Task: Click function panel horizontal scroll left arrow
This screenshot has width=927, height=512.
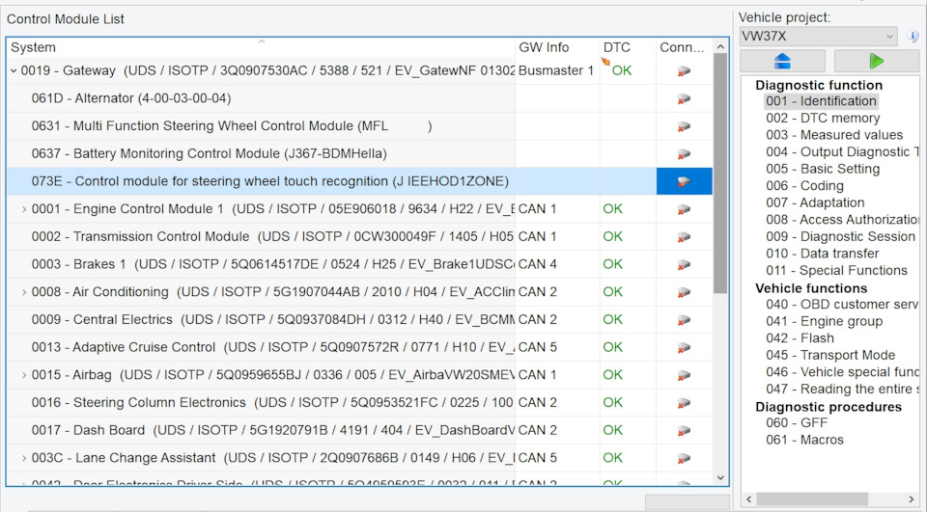Action: (x=749, y=499)
